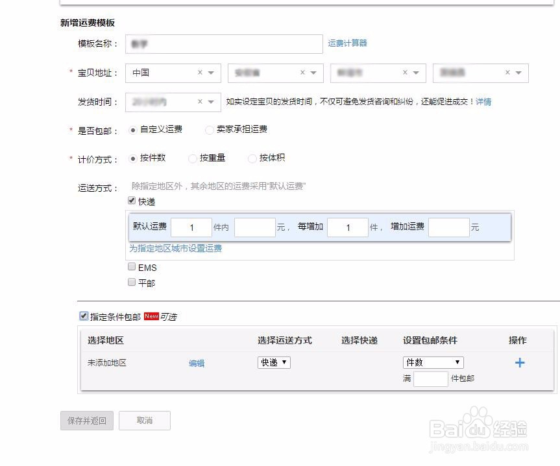Clear the province field with the × icon
The width and height of the screenshot is (560, 466).
pyautogui.click(x=302, y=73)
